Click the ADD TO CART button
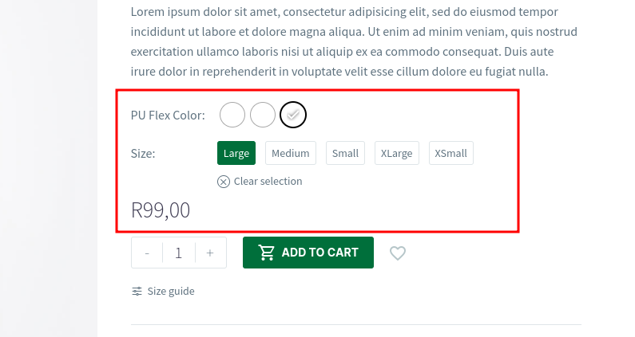Viewport: 635px width, 337px height. 308,253
